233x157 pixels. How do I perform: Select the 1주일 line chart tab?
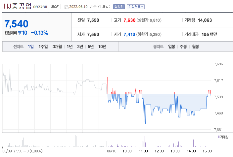43,47
